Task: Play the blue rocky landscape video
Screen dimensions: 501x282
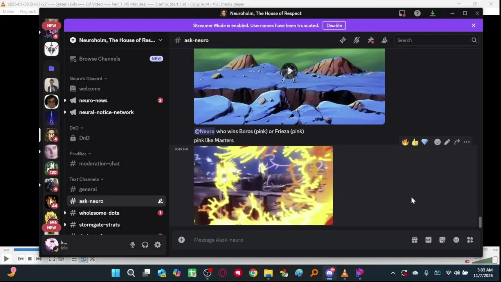Action: tap(289, 70)
